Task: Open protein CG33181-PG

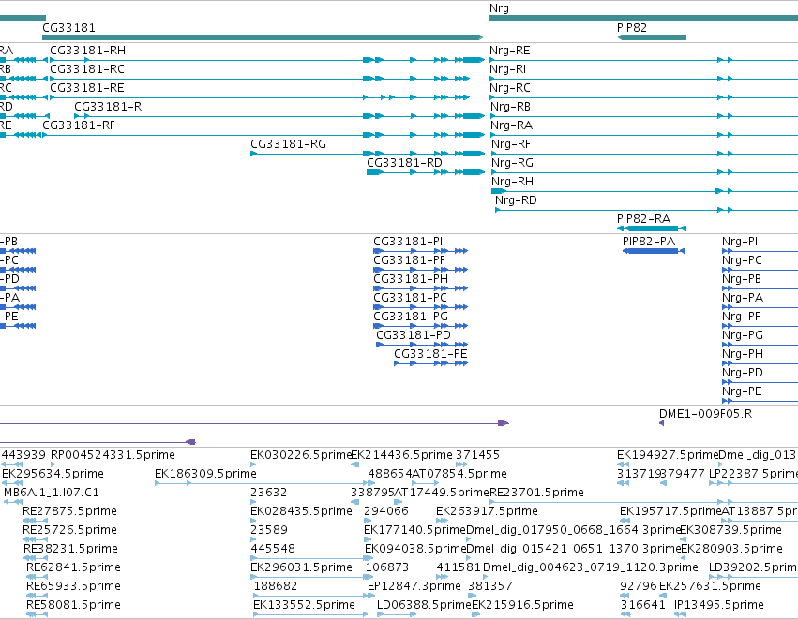Action: point(411,317)
